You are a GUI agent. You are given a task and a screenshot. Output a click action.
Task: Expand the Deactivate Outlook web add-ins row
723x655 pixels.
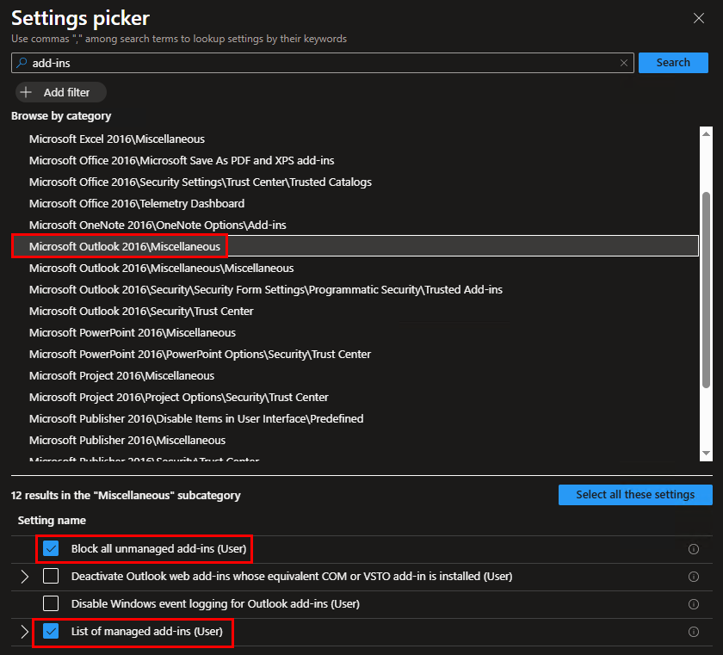tap(24, 576)
